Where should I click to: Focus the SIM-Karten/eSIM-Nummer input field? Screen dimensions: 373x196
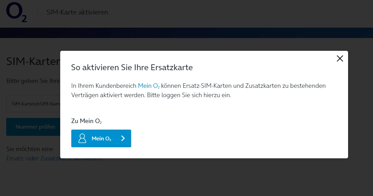tap(33, 104)
